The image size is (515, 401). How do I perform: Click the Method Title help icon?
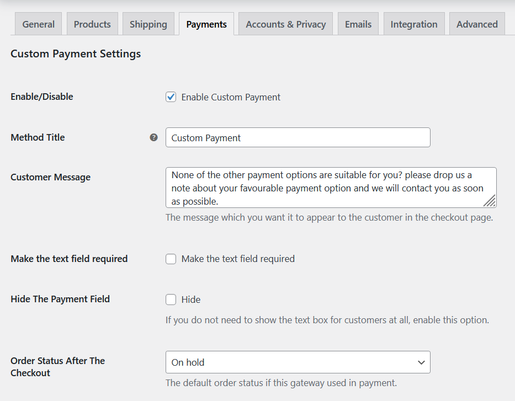tap(153, 137)
